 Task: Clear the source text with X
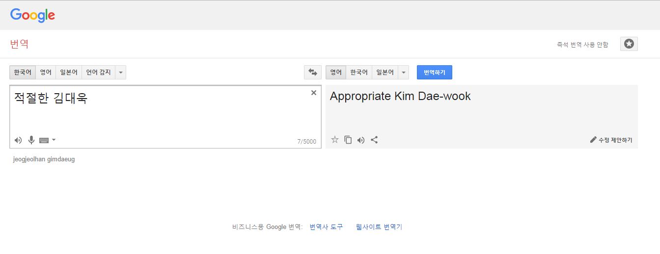(x=314, y=93)
